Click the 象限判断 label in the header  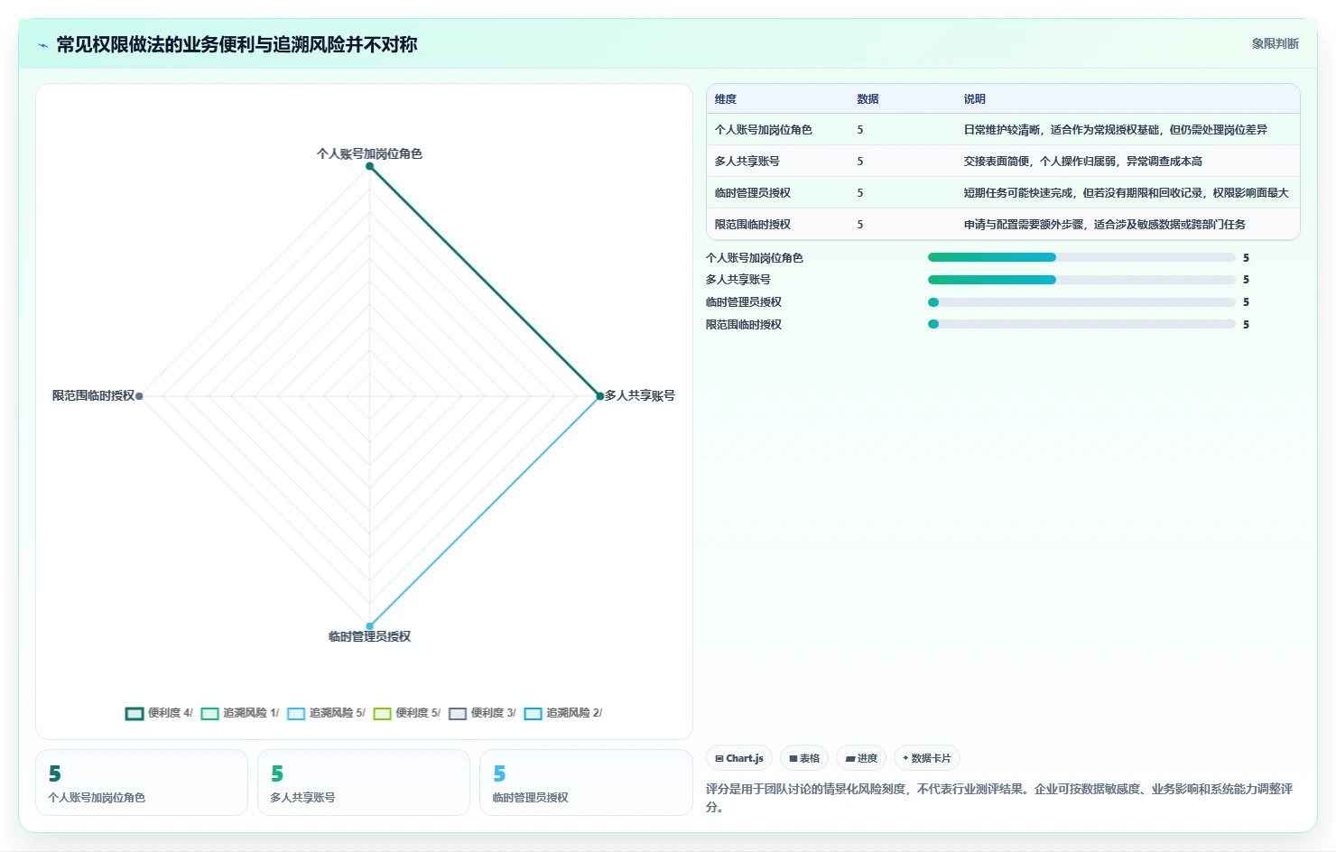point(1275,43)
